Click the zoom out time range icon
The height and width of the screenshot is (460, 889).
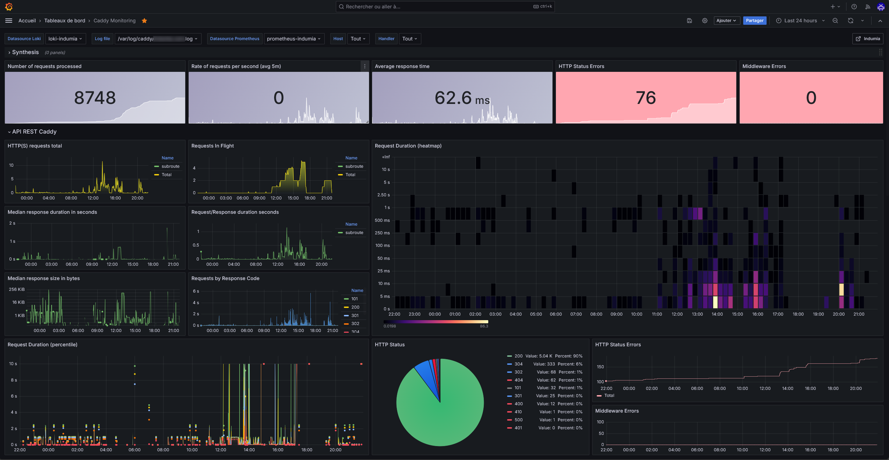click(x=835, y=21)
